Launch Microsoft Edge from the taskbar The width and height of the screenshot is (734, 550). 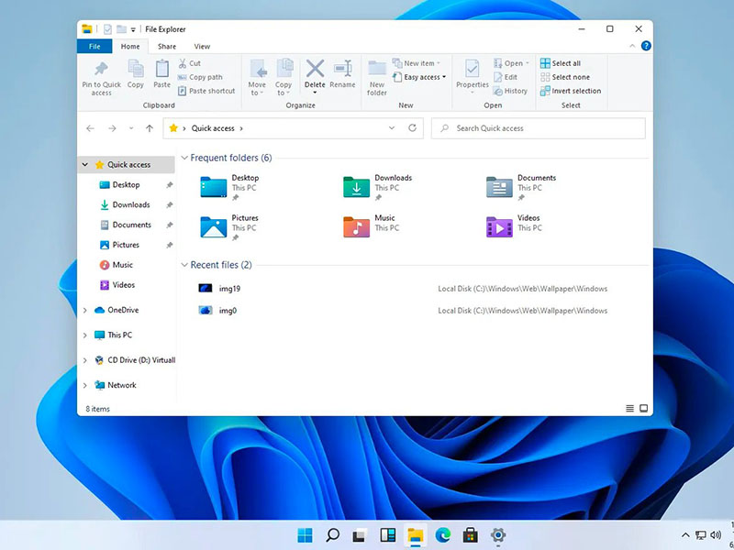click(x=443, y=534)
